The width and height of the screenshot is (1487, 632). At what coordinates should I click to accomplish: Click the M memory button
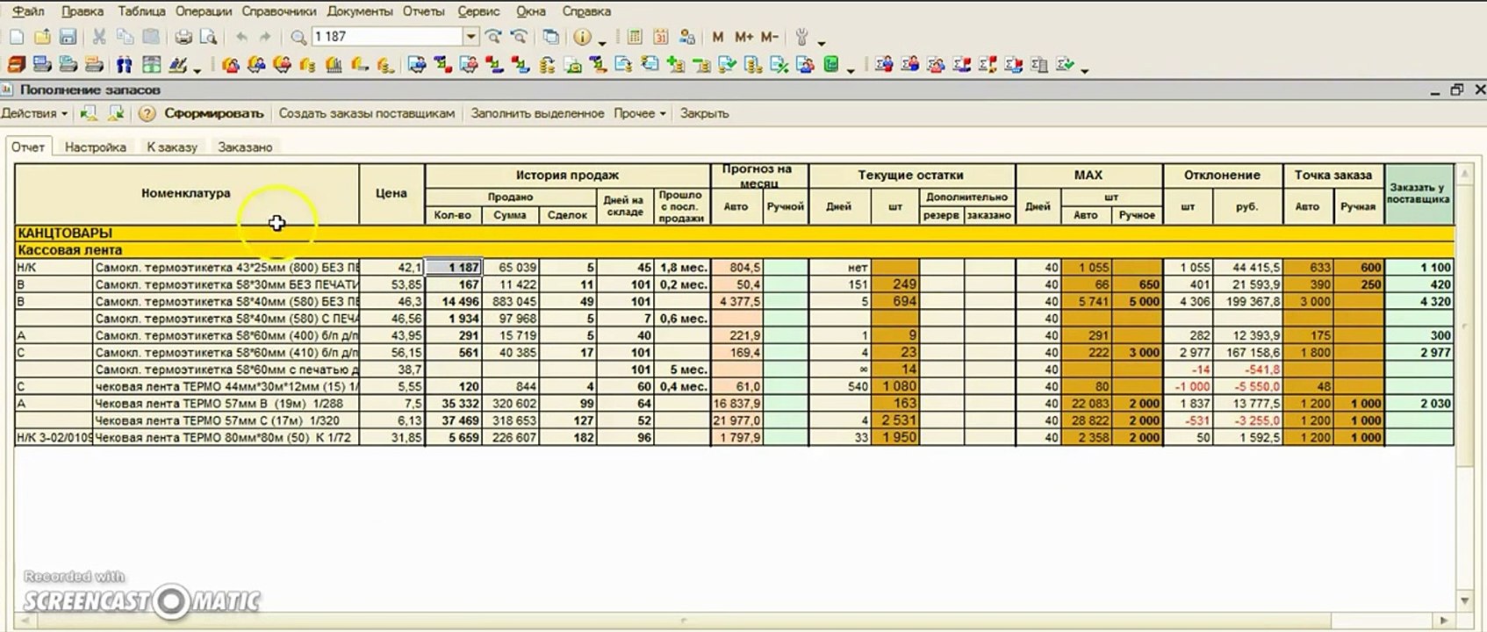tap(718, 37)
